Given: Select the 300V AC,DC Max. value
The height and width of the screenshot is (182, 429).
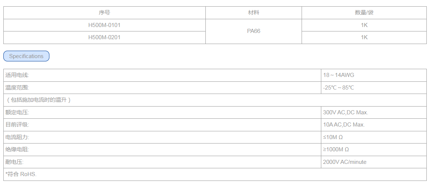Looking at the screenshot, I should [x=345, y=112].
